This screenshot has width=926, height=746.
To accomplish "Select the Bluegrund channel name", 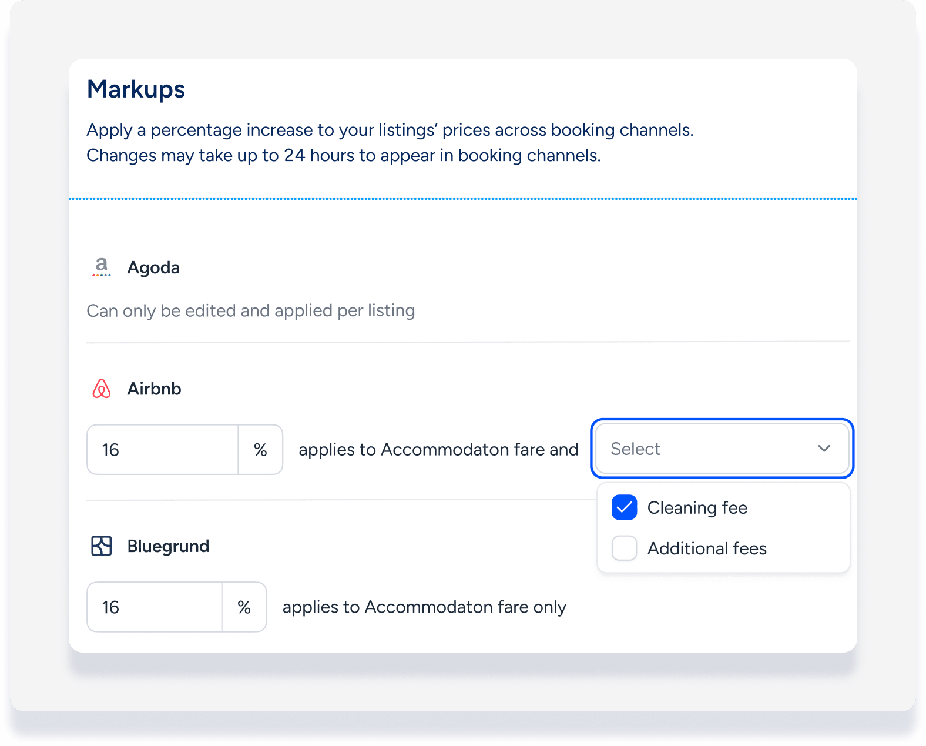I will tap(168, 546).
